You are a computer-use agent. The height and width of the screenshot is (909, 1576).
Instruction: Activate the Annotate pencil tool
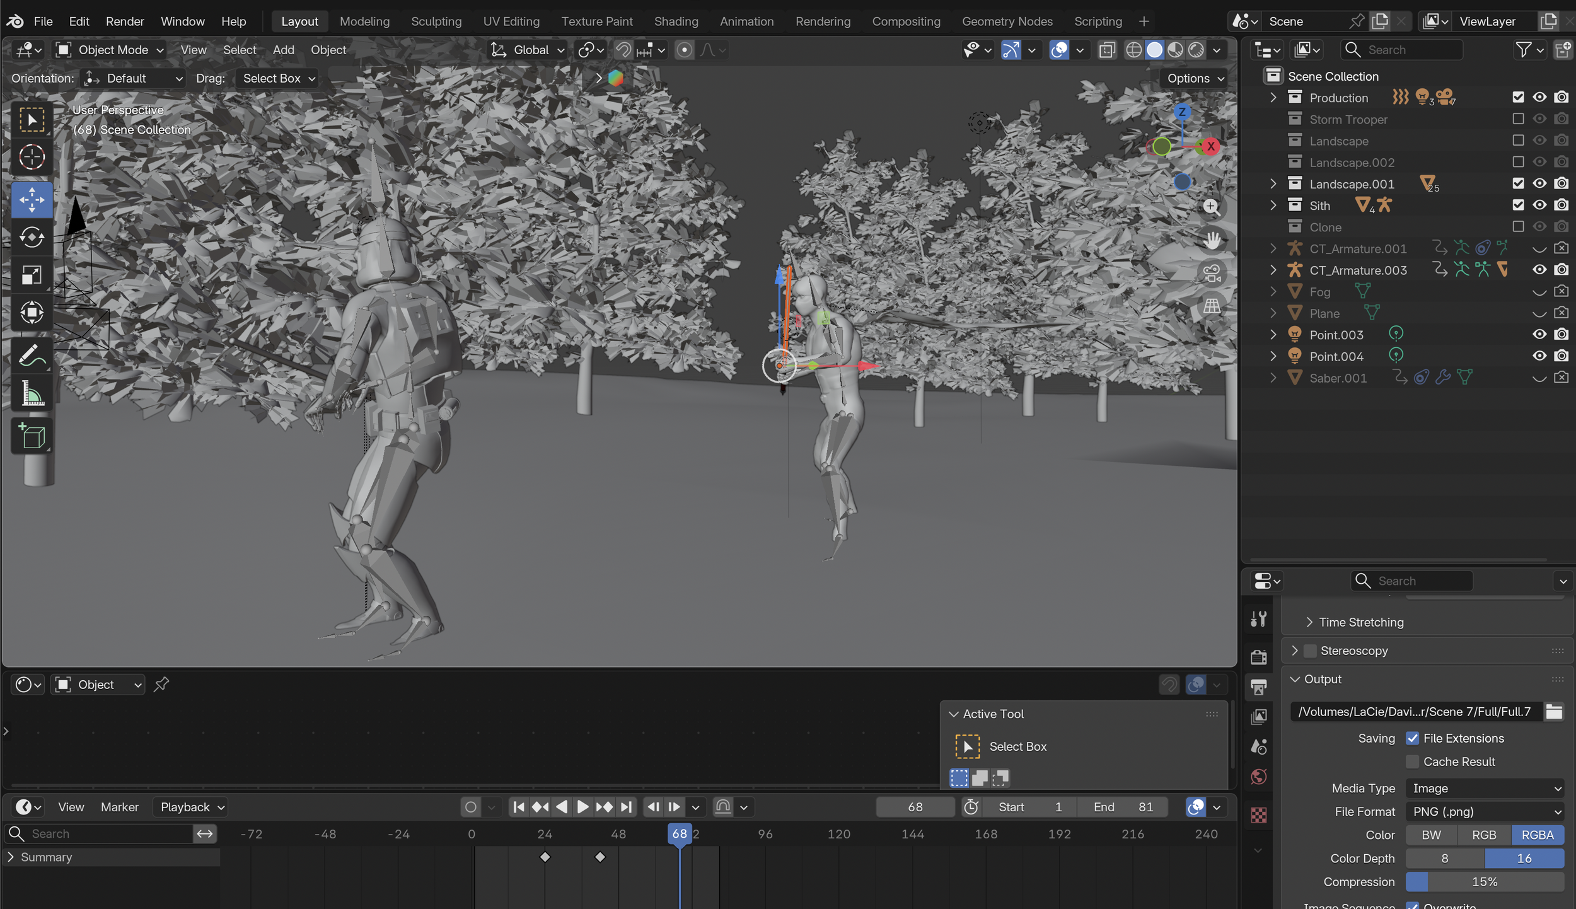pos(32,356)
